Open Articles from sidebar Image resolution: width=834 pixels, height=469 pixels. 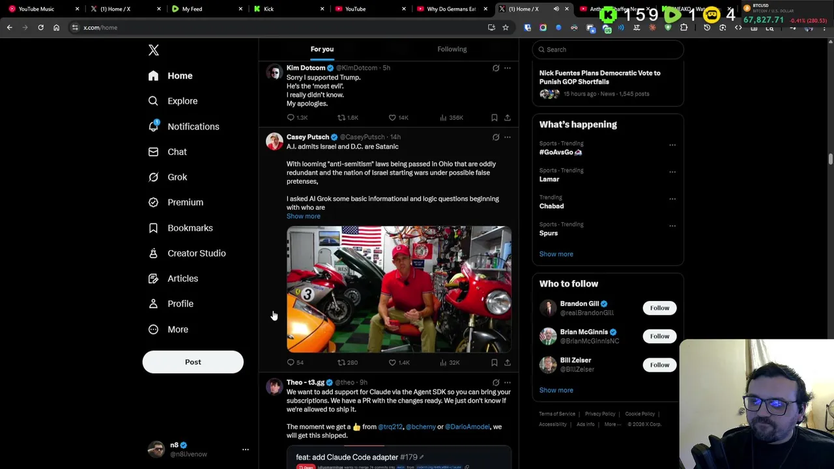coord(173,278)
